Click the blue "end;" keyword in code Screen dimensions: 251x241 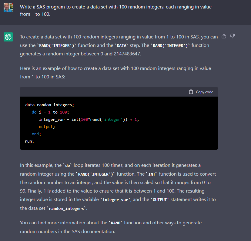36,134
